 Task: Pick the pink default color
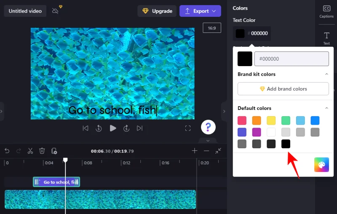242,120
